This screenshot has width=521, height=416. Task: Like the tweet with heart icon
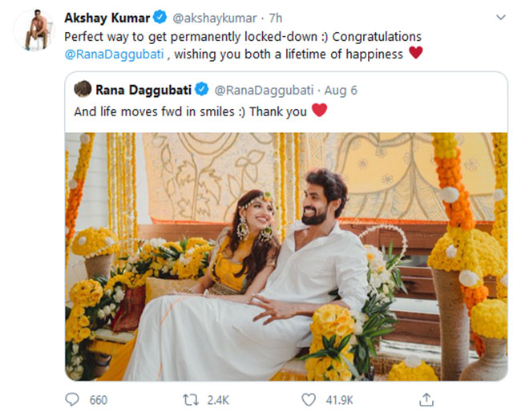click(x=308, y=399)
